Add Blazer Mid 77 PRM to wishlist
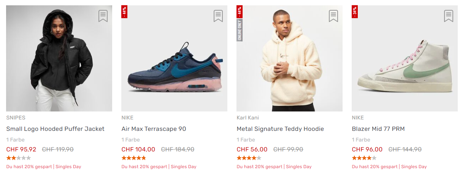This screenshot has width=465, height=175. pyautogui.click(x=449, y=16)
